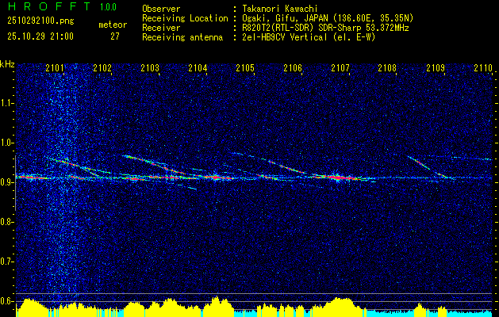The width and height of the screenshot is (499, 317).
Task: Click 2el-HB9CV Vertical antenna text
Action: (309, 37)
